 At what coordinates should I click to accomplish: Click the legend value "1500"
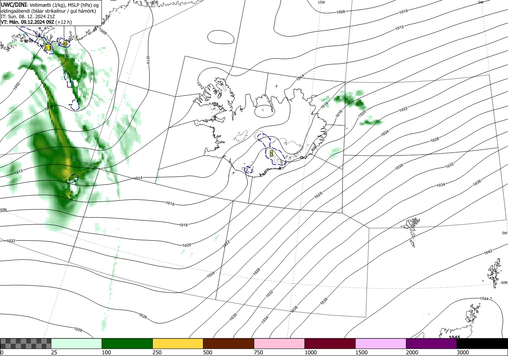coord(362,352)
